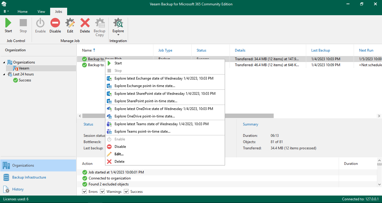Sort by the Job Type column header

coord(165,50)
